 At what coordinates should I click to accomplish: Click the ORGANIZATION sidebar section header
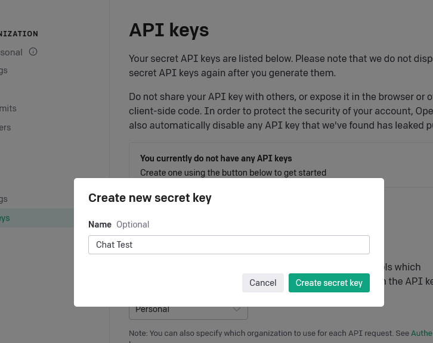click(19, 33)
